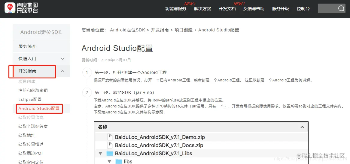350x164 pixels.
Task: Click breadcrumb 项目创建
Action: click(x=184, y=30)
